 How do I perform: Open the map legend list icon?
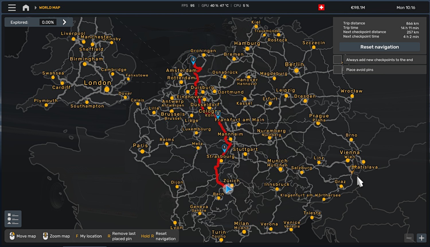[13, 219]
